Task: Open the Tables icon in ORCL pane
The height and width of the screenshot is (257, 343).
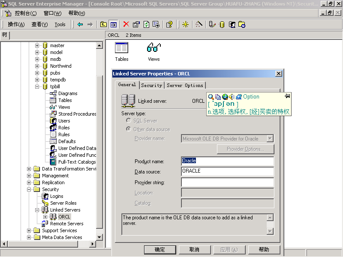Action: tap(122, 48)
